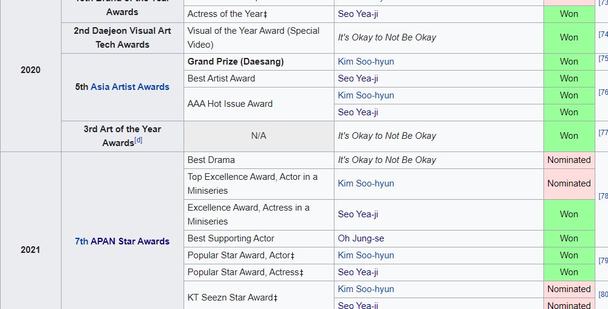Click 'Won' result in Visual of the Year row
Viewport: 608px width, 309px height.
pos(569,37)
